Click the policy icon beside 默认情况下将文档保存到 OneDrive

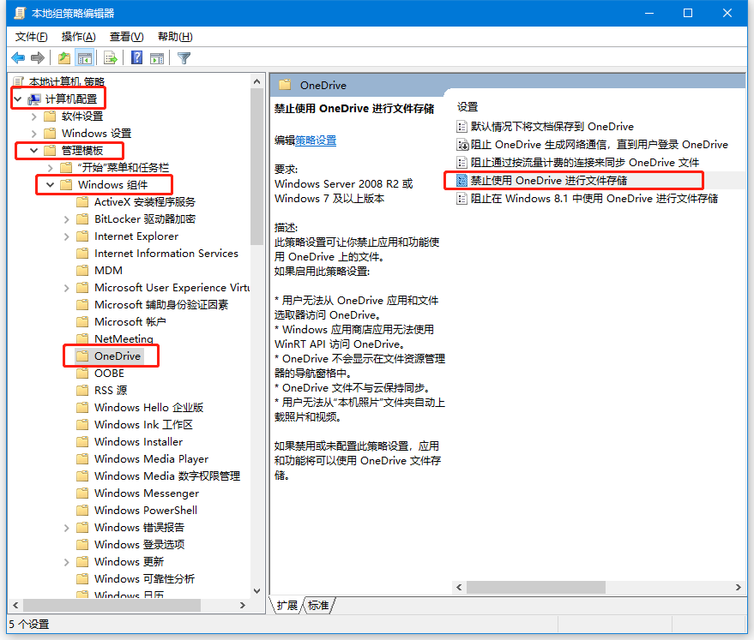click(461, 127)
